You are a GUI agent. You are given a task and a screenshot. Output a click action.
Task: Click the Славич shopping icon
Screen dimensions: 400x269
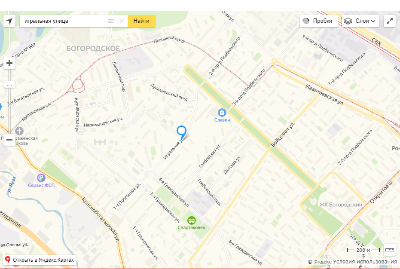point(222,113)
